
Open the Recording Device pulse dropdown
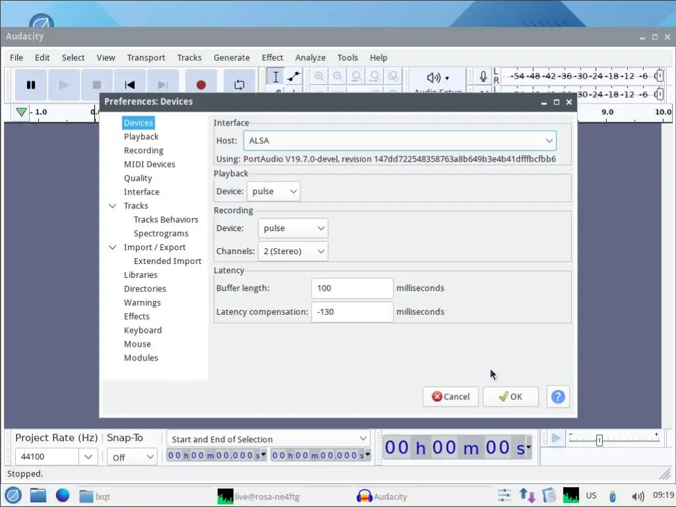click(293, 228)
